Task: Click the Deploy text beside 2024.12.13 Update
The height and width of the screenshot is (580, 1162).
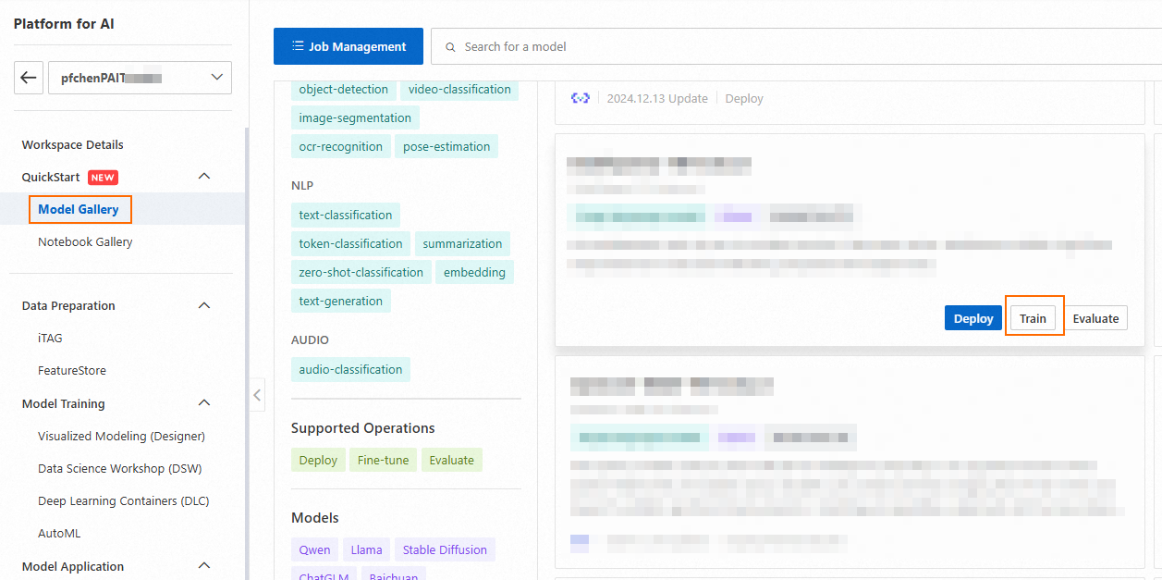Action: 744,98
